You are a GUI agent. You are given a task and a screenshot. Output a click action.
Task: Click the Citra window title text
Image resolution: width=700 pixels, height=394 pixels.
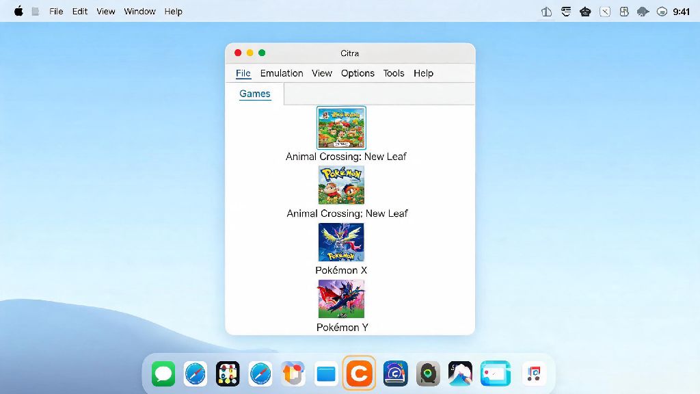point(349,53)
